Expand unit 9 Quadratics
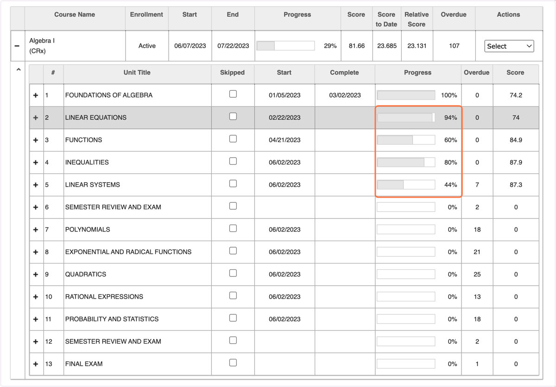This screenshot has width=556, height=387. (x=36, y=275)
